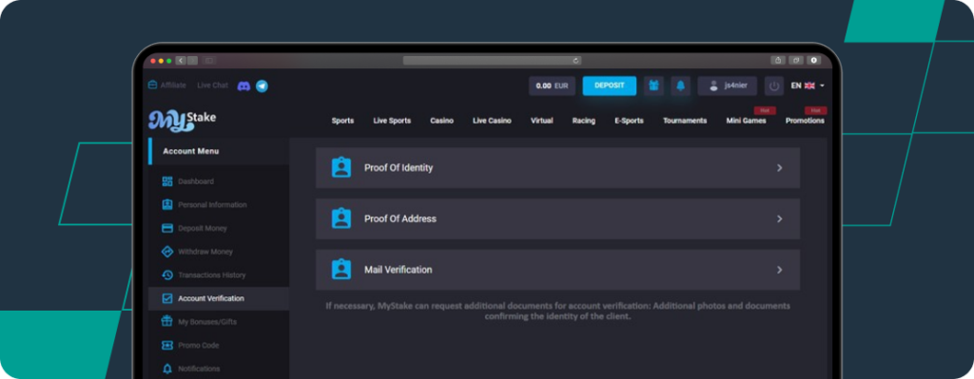This screenshot has height=379, width=974.
Task: Click the Promo Code ticket icon
Action: tap(167, 345)
